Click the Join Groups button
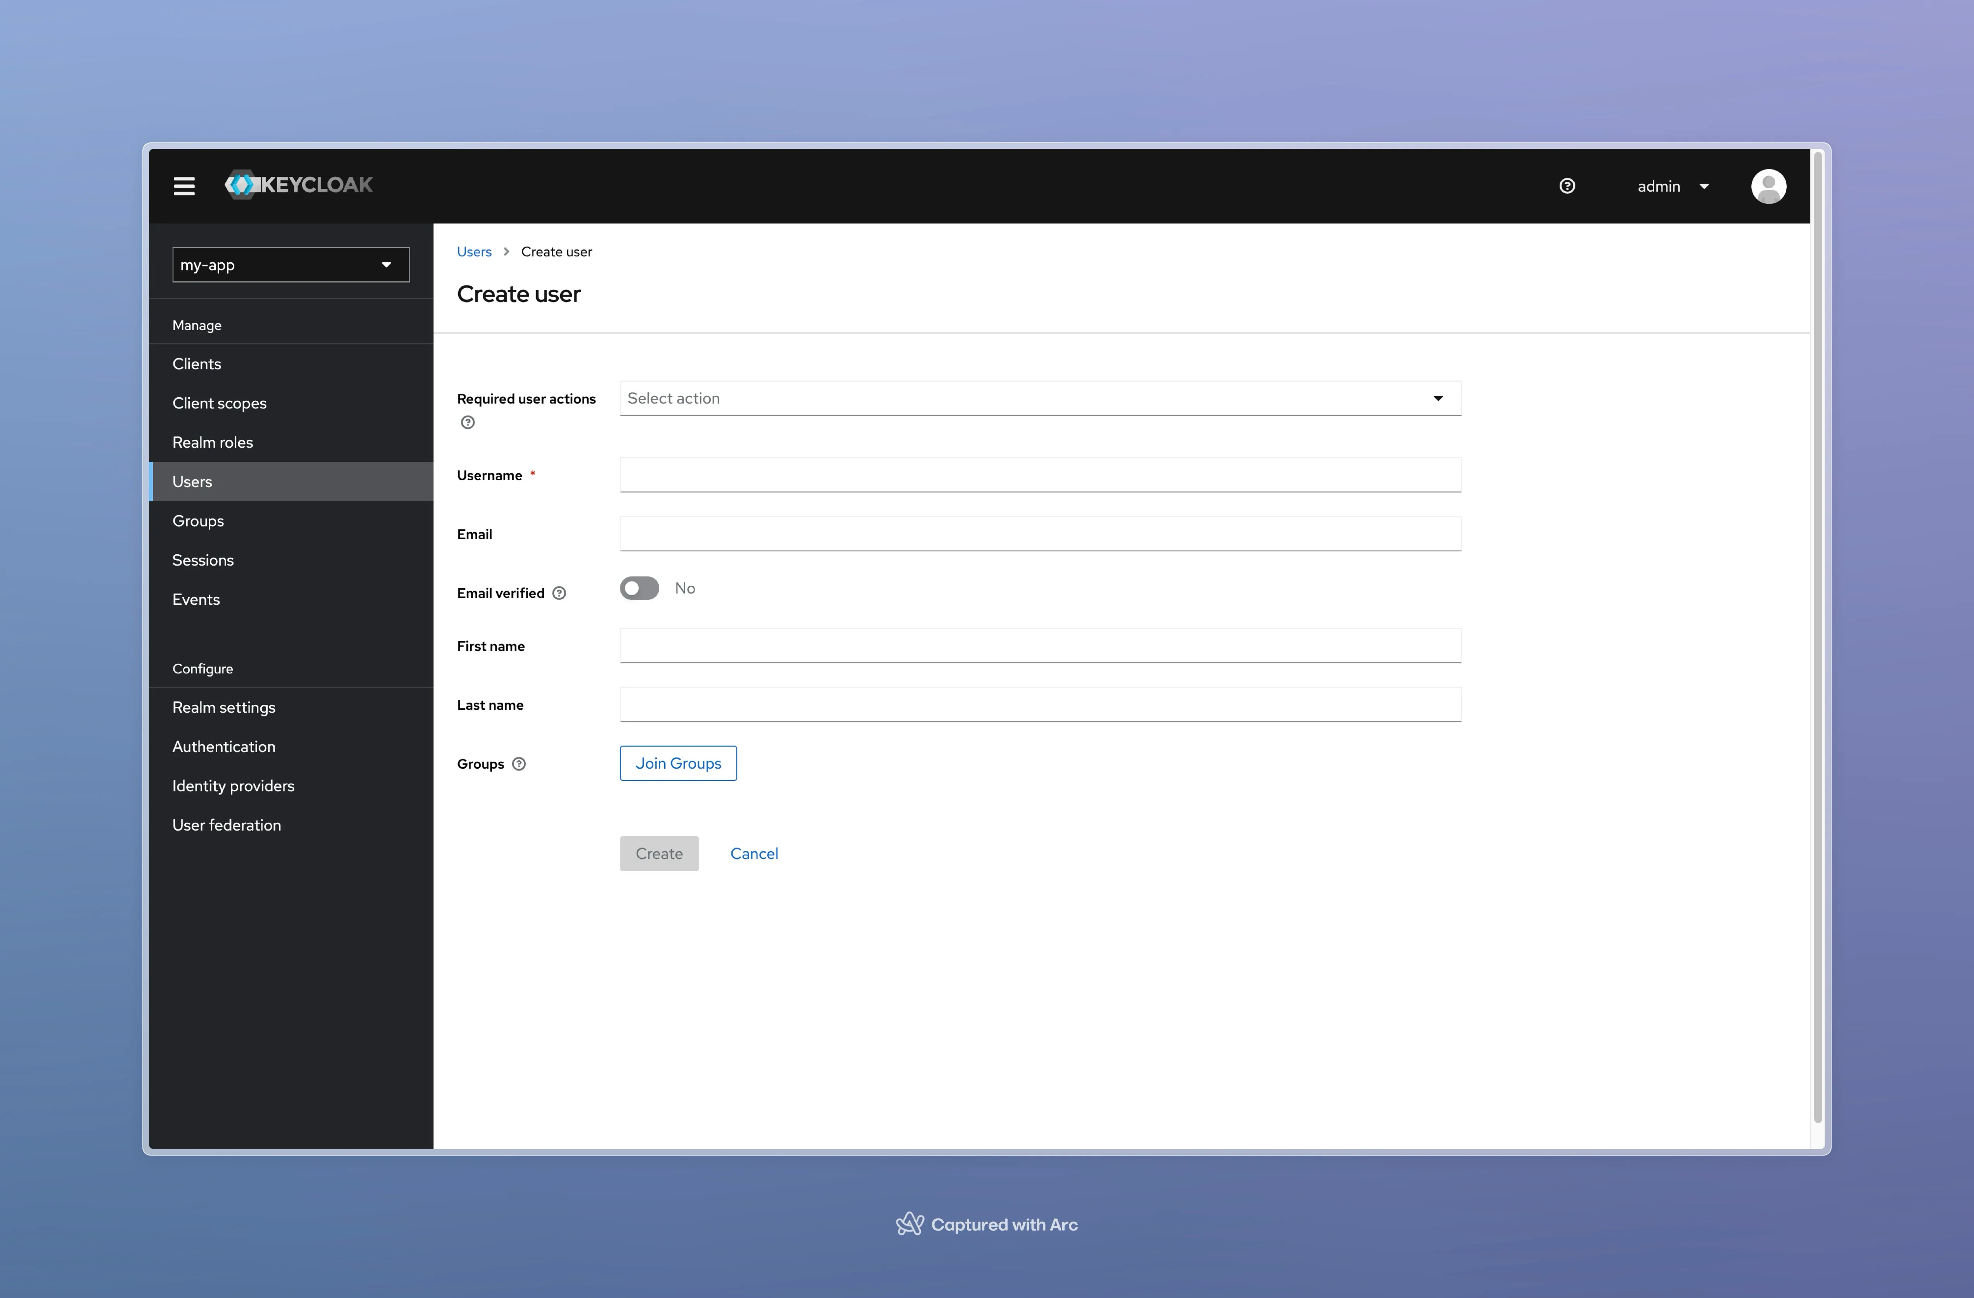 (678, 763)
